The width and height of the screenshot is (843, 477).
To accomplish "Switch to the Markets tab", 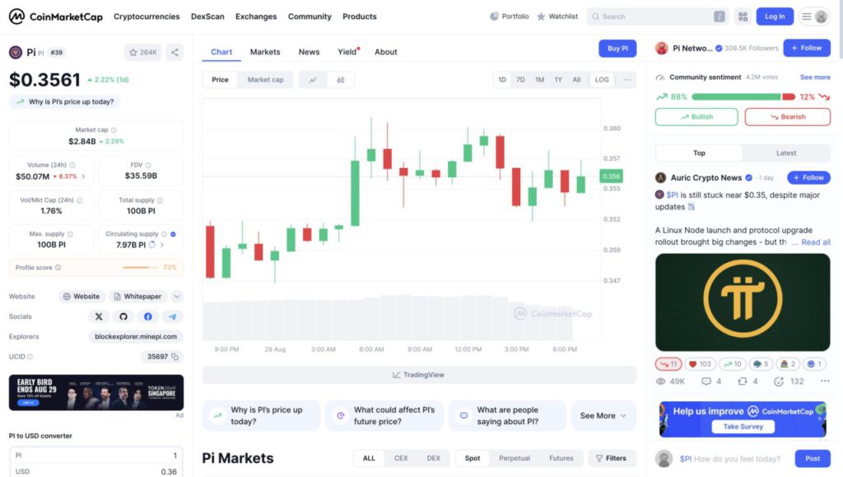I will pyautogui.click(x=265, y=52).
